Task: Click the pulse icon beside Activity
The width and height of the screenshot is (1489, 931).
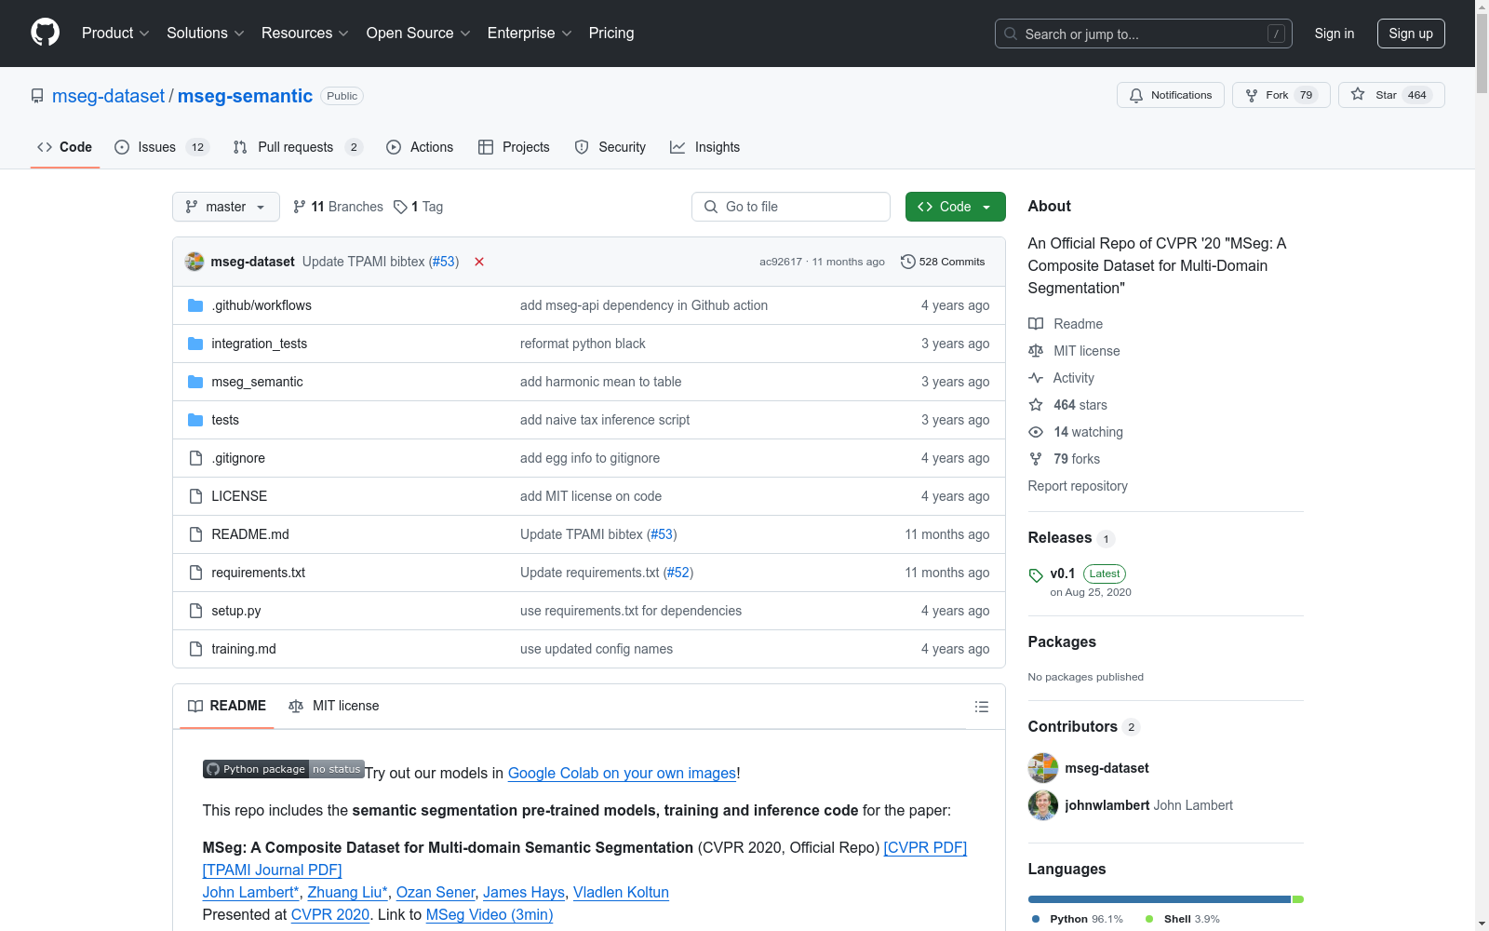Action: (1036, 378)
